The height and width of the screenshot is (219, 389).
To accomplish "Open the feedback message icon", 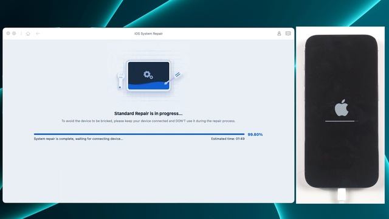I will 288,33.
